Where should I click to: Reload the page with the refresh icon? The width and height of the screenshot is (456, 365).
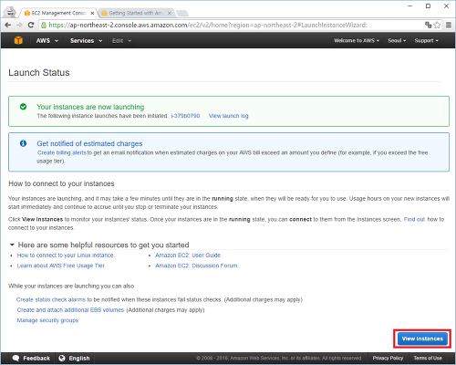31,25
